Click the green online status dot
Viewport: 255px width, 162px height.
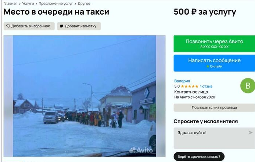208,66
